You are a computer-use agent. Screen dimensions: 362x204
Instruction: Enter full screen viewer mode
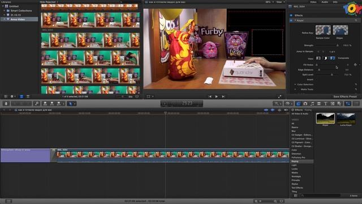point(279,96)
